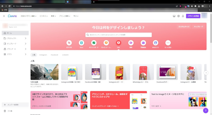This screenshot has height=115, width=212.
Task: Switch to the LinkedIn tab
Action: click(65, 55)
